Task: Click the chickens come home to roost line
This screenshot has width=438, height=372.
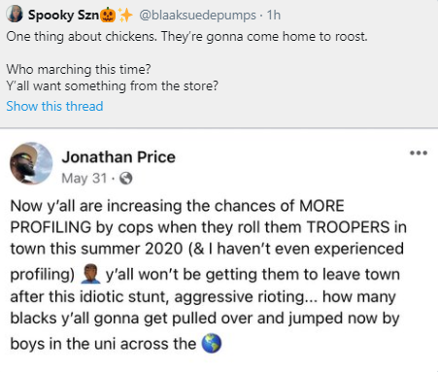Action: [186, 36]
